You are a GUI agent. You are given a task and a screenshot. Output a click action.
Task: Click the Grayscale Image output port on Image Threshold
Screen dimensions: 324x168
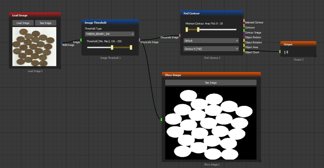139,40
